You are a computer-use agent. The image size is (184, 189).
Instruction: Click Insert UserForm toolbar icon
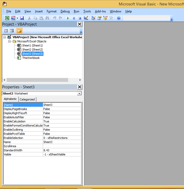tap(13, 18)
